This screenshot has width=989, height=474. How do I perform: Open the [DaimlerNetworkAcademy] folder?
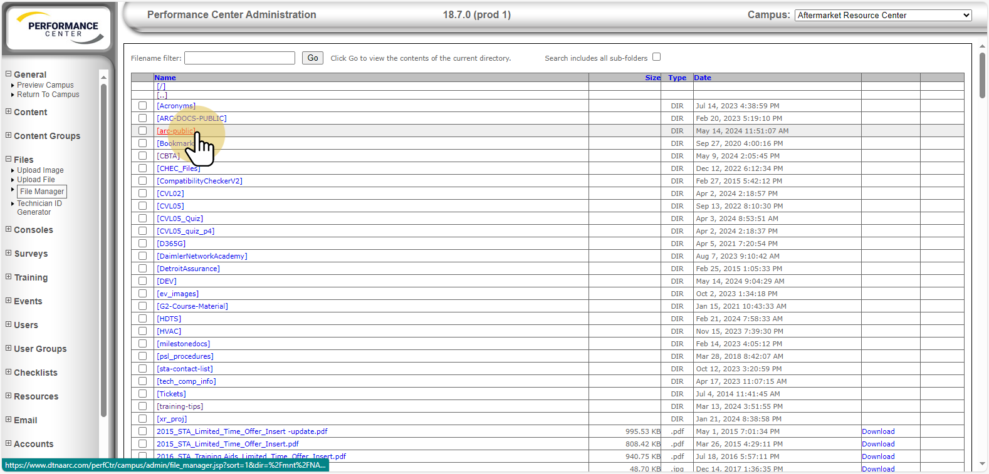tap(202, 256)
